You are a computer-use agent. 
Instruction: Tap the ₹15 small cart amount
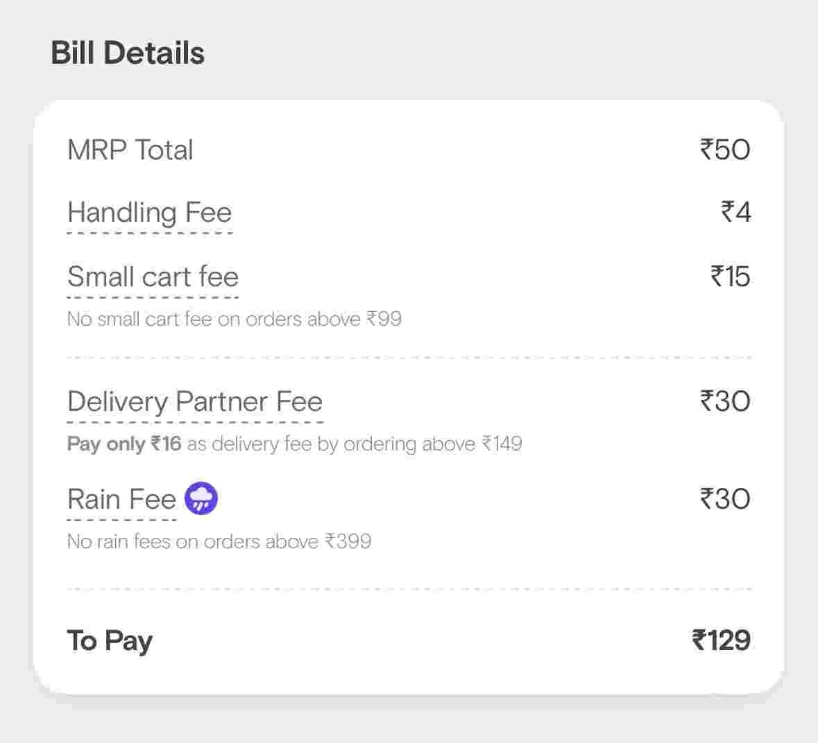pos(730,277)
